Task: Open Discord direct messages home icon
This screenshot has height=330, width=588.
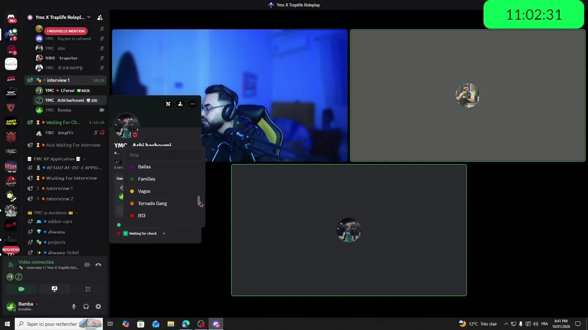Action: [x=11, y=18]
